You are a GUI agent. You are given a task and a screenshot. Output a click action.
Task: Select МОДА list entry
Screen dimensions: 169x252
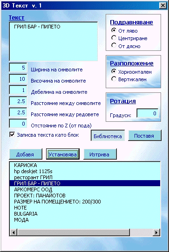(x=85, y=220)
